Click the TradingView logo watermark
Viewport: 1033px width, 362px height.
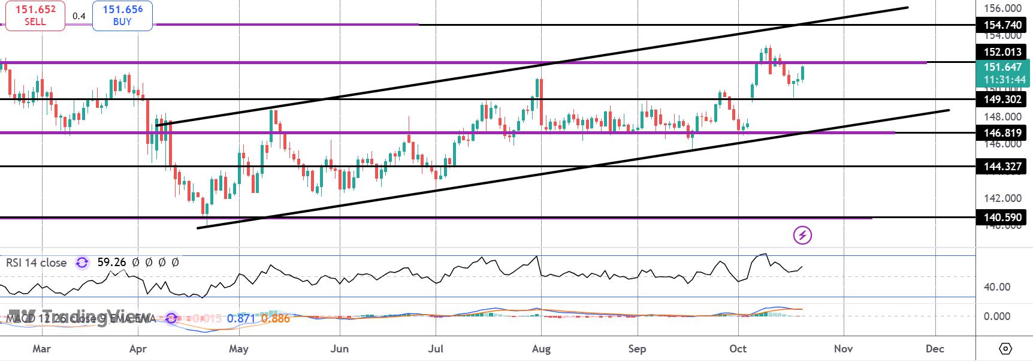[72, 317]
